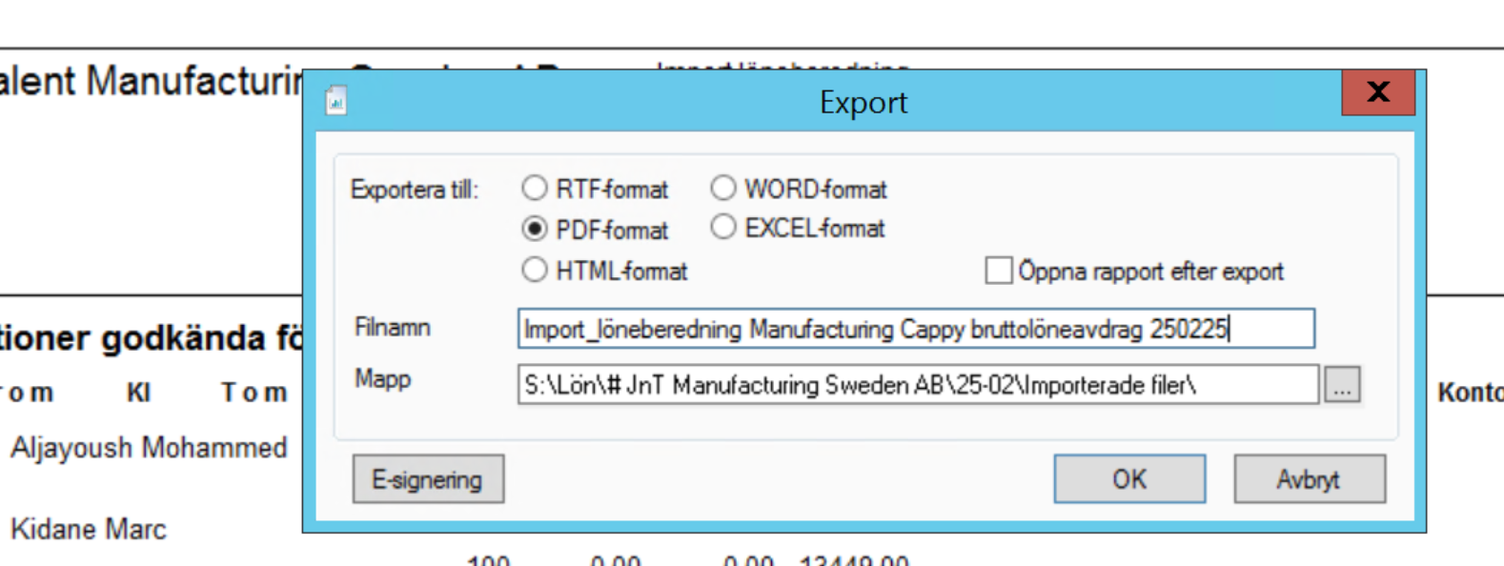Switch export type to EXCEL-format

[x=723, y=228]
